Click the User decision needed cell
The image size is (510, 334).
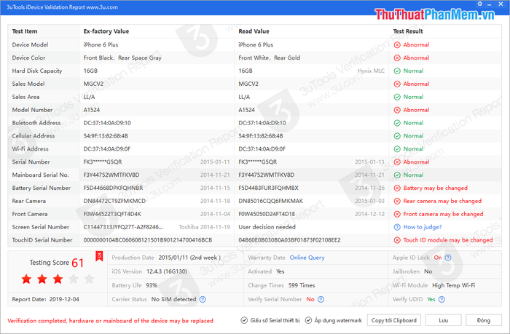click(267, 227)
